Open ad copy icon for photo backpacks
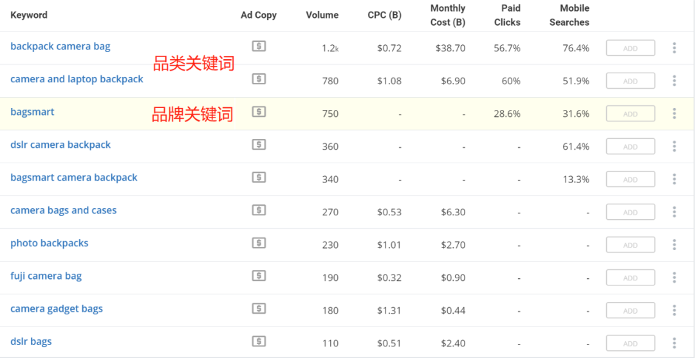Image resolution: width=695 pixels, height=358 pixels. tap(259, 243)
